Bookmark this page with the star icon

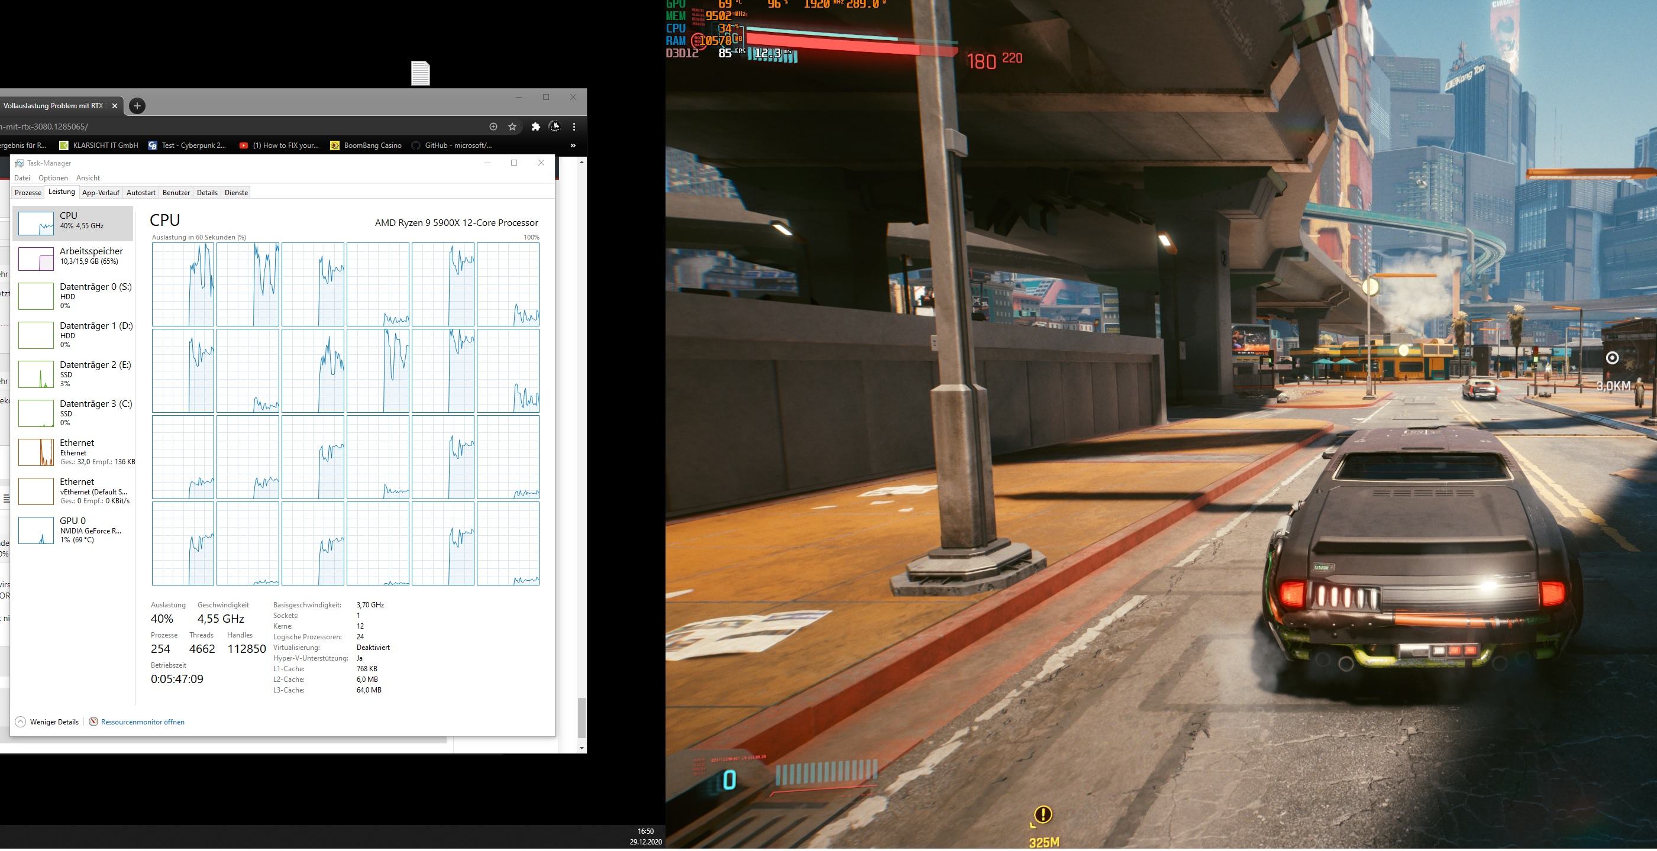tap(512, 127)
